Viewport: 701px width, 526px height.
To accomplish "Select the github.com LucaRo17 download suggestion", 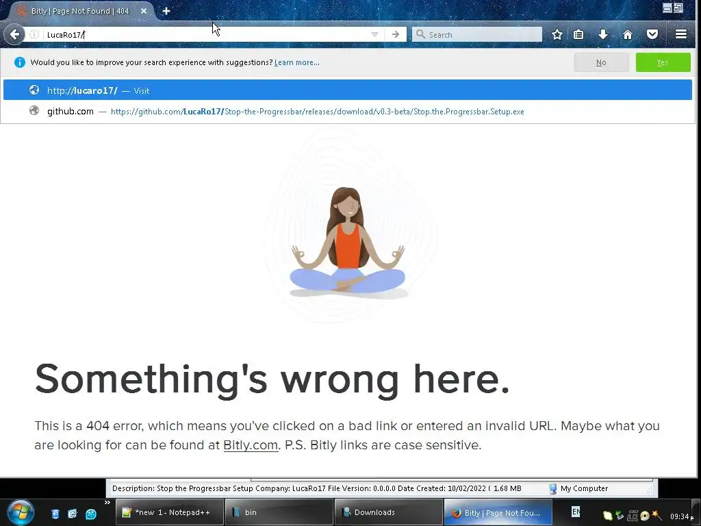I will (x=347, y=112).
